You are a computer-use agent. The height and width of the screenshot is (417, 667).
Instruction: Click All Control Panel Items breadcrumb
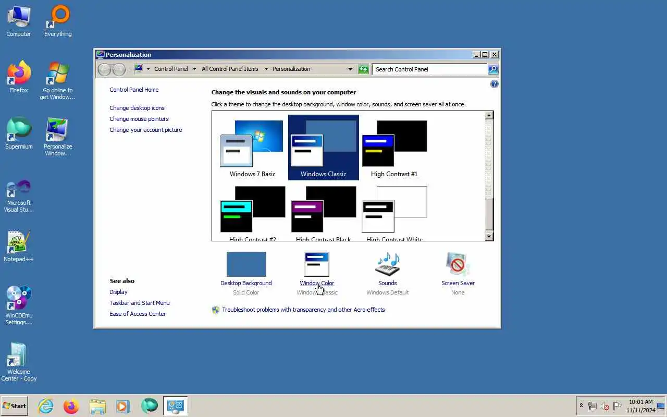(230, 69)
